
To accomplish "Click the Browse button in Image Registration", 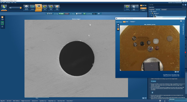I will 133,22.
